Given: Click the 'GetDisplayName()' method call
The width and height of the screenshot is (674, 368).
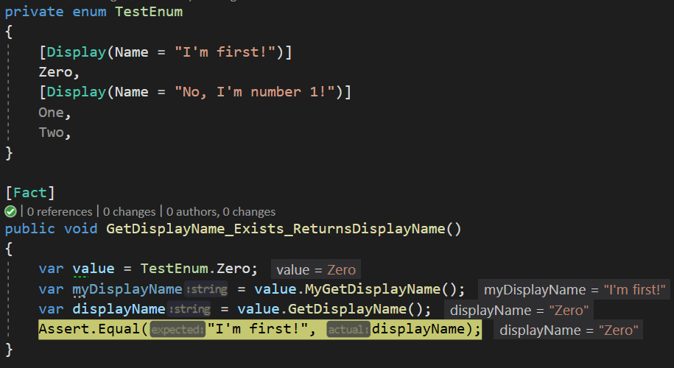Looking at the screenshot, I should click(355, 308).
